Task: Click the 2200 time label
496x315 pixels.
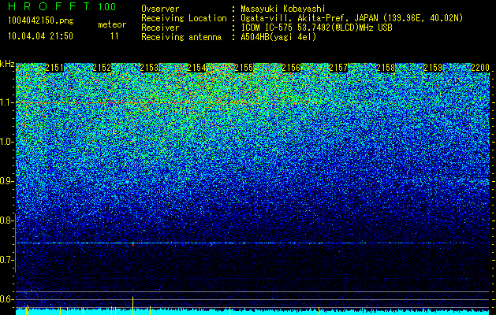Action: 480,68
